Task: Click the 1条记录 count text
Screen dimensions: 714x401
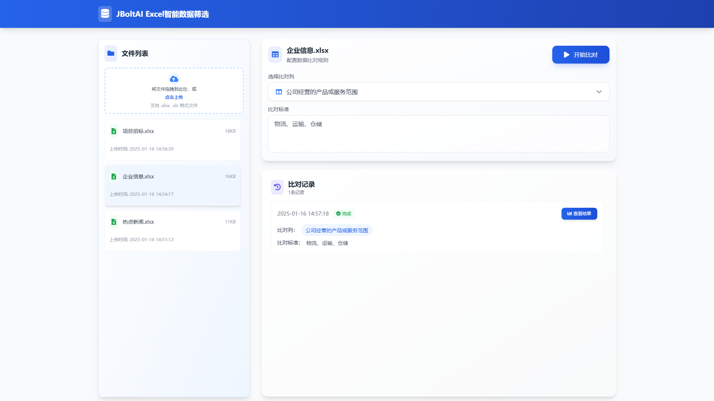Action: (296, 193)
